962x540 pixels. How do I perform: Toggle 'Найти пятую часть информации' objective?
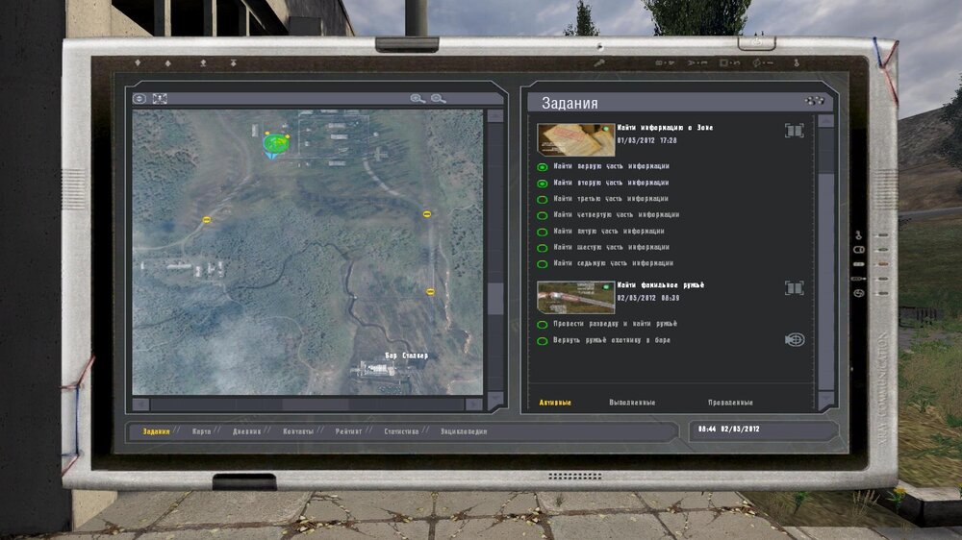[x=543, y=232]
